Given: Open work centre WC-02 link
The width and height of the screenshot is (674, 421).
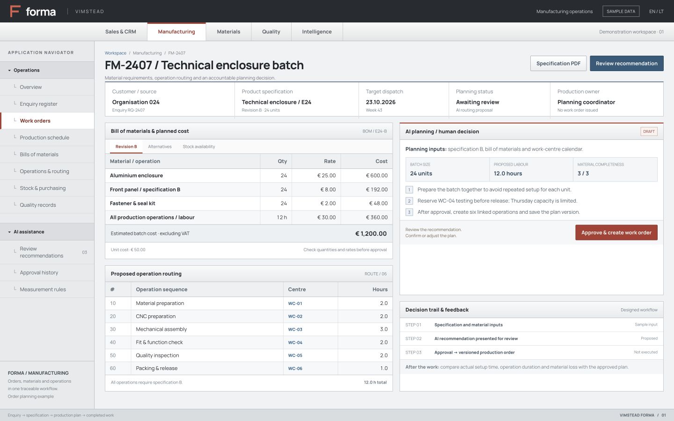Looking at the screenshot, I should (295, 317).
